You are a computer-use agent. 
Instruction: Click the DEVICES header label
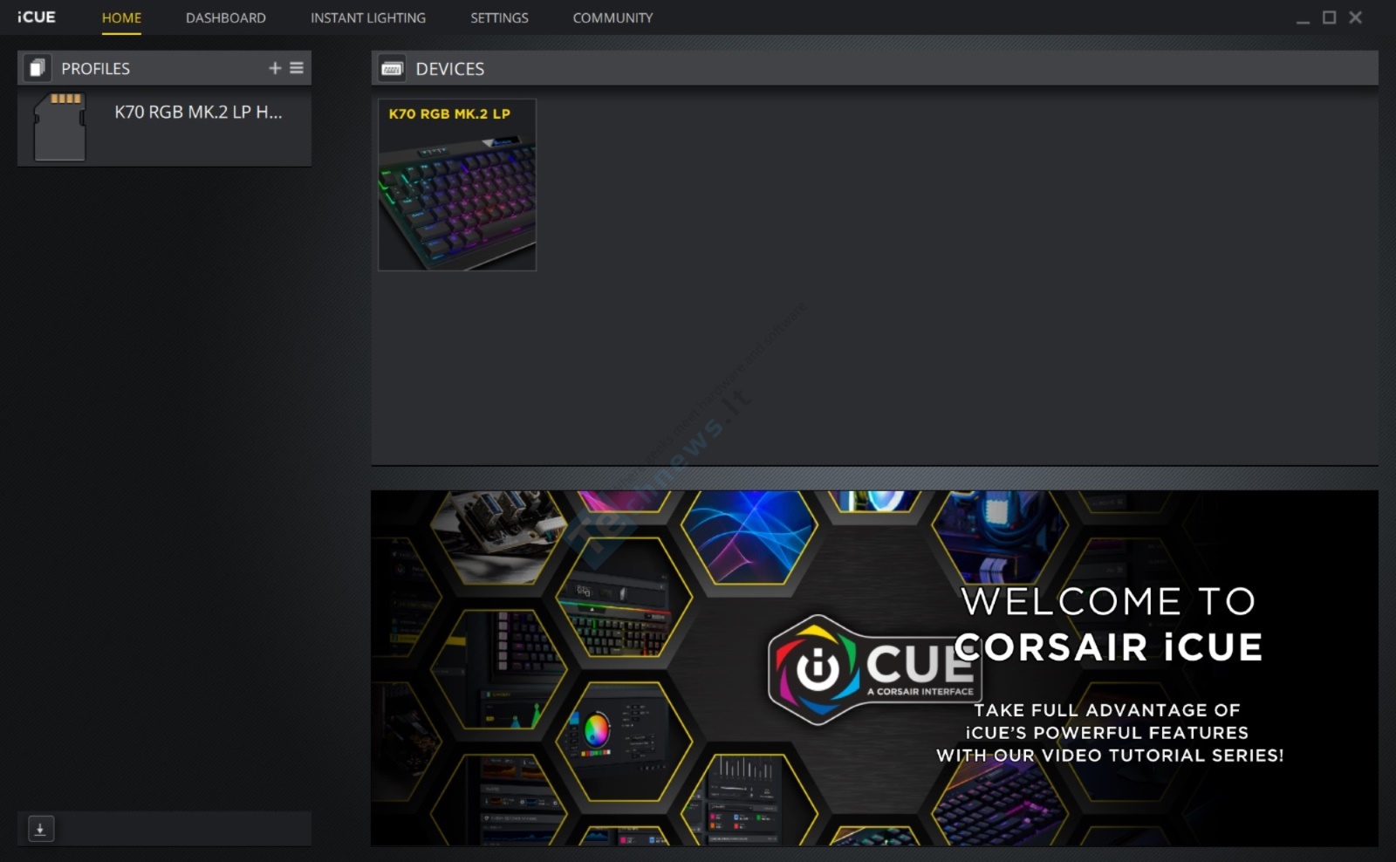(x=450, y=69)
